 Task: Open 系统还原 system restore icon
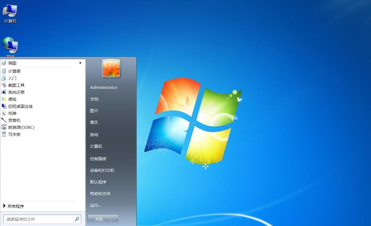tap(4, 92)
